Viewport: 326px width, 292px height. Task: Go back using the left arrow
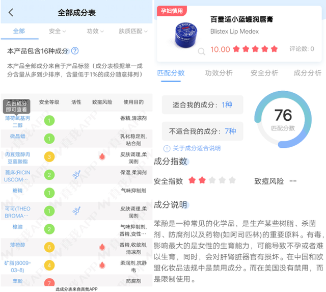point(11,12)
